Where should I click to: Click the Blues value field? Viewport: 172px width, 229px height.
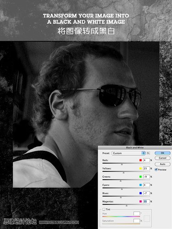(146, 193)
